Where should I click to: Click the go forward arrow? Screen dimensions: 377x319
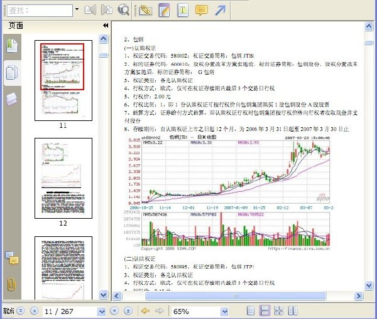pos(160,311)
